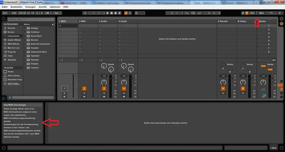Toggle Draw Mode pencil icon
This screenshot has height=152, width=285.
click(x=243, y=13)
